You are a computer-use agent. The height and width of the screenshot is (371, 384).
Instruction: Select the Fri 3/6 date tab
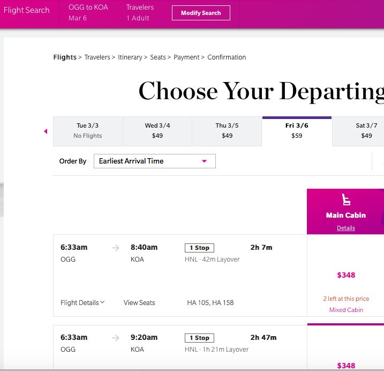pos(297,131)
